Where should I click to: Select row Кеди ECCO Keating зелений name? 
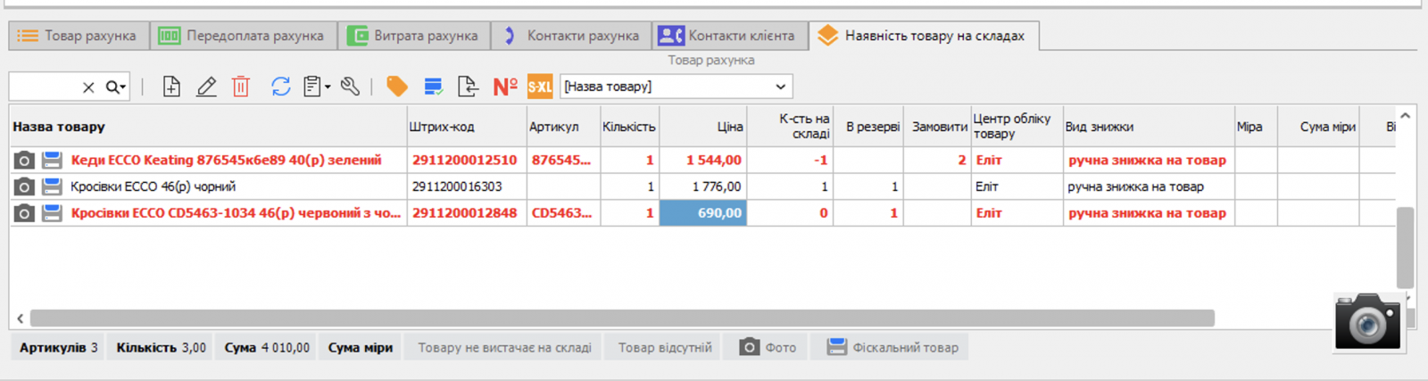[226, 161]
